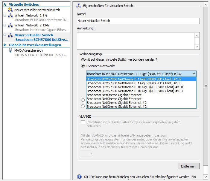Click the Neuer virtueller Netzwerkswitch icon
The height and width of the screenshot is (181, 210).
(10, 10)
